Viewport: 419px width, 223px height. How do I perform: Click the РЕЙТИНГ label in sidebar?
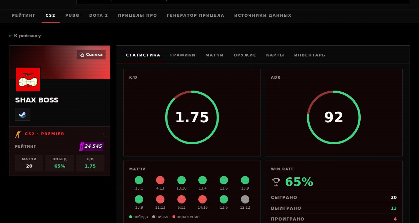point(25,146)
